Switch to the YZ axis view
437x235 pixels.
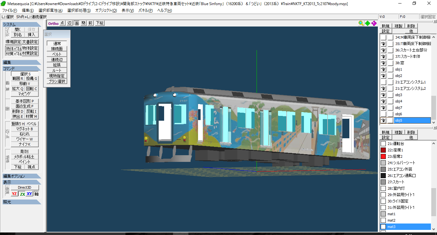pos(14,194)
